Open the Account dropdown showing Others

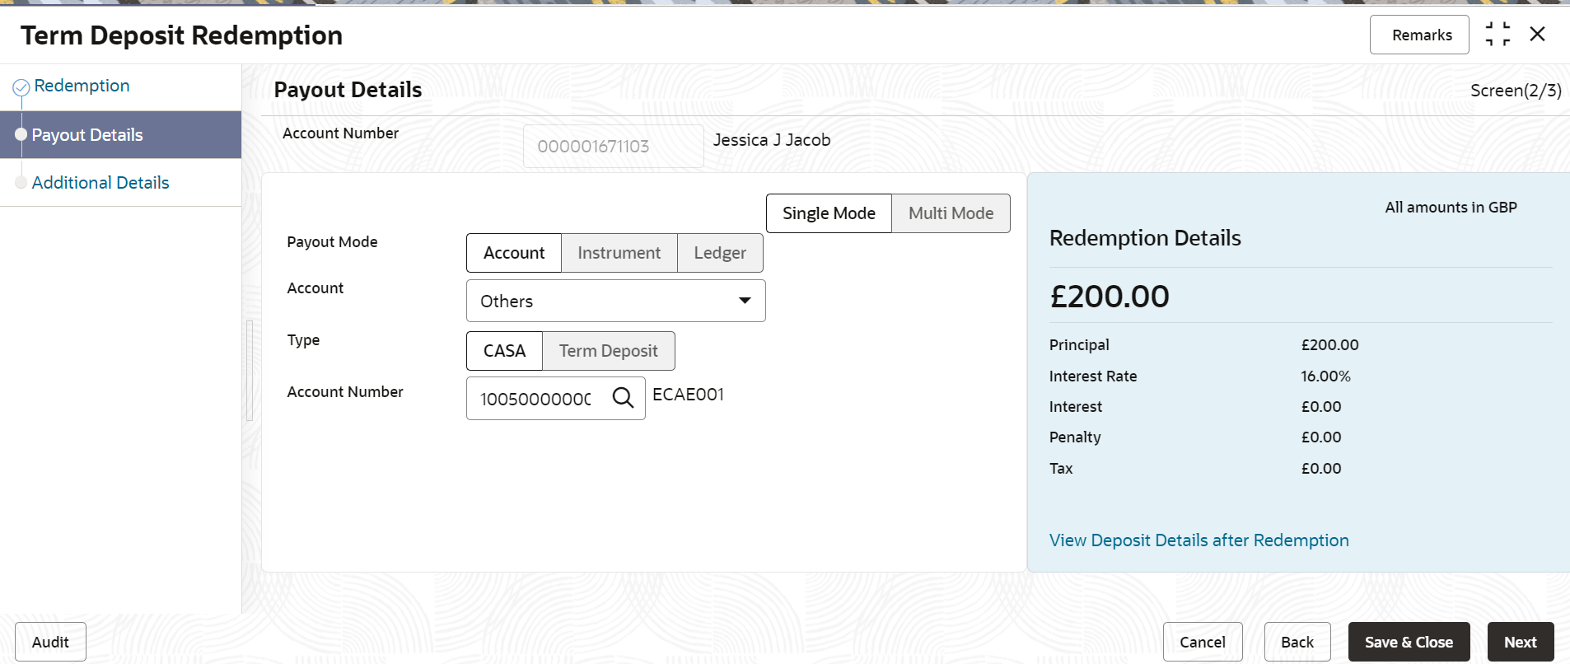[615, 302]
